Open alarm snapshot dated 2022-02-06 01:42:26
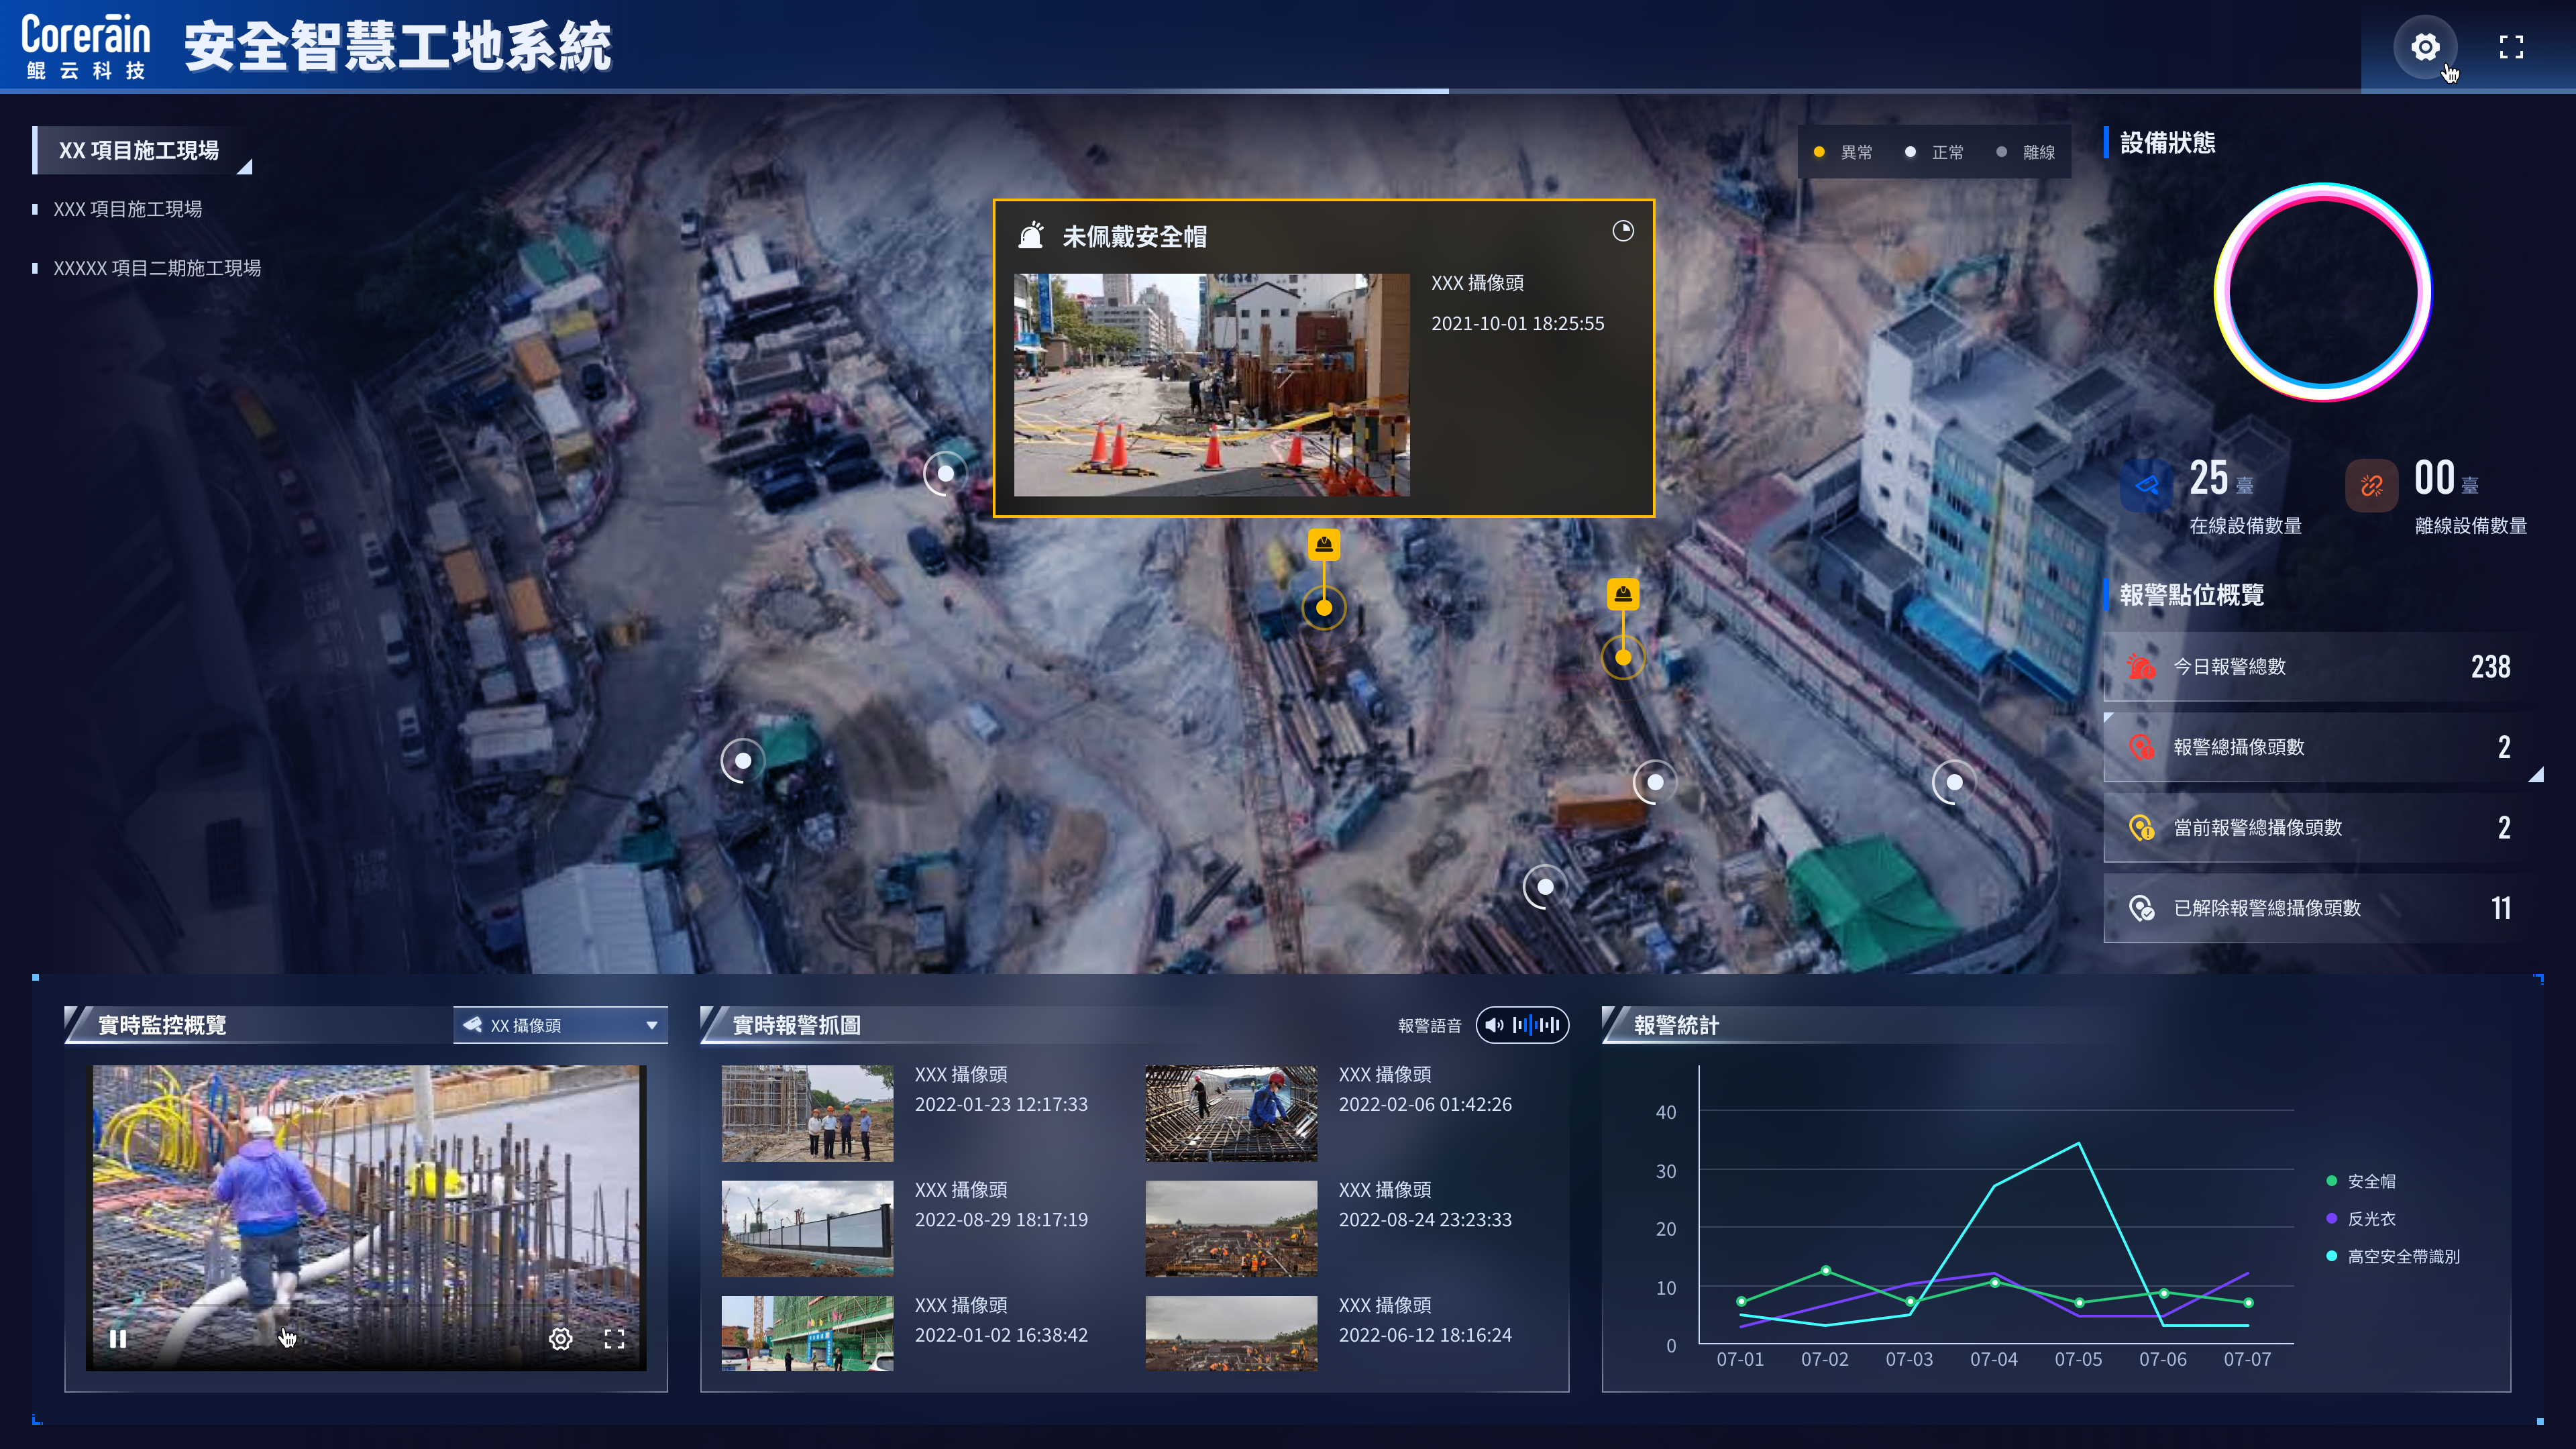This screenshot has height=1449, width=2576. coord(1230,1112)
